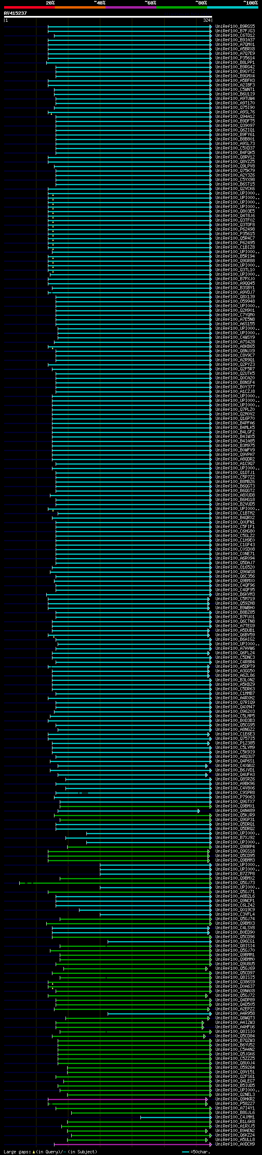The width and height of the screenshot is (262, 1155).
Task: Select the UniRef100_B8LPP1 label
Action: (235, 62)
